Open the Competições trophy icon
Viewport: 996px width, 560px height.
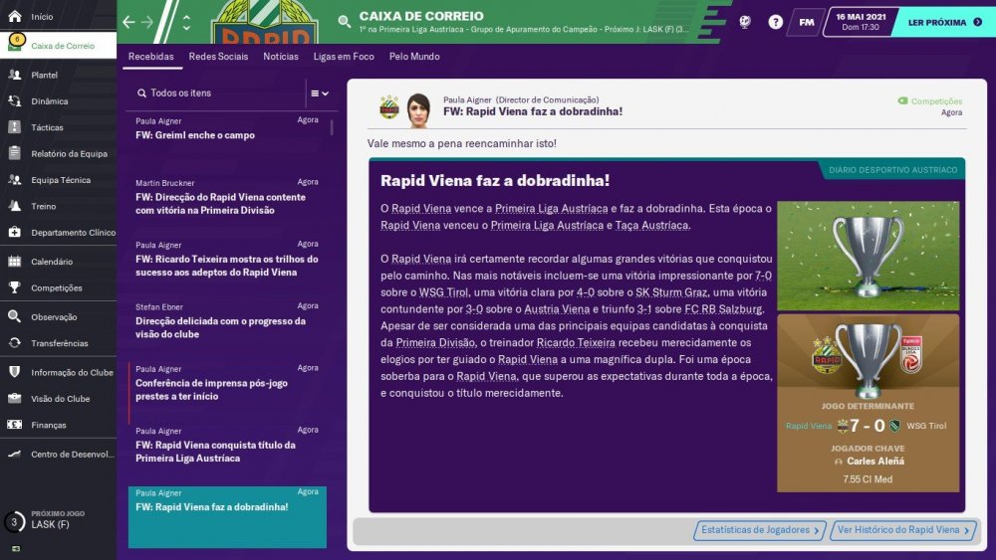(14, 287)
